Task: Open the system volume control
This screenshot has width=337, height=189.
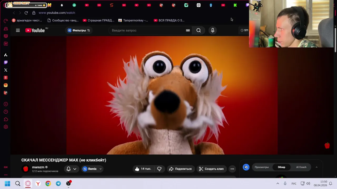Action: click(x=308, y=184)
